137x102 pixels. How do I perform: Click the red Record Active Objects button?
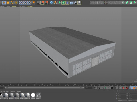[x=124, y=88]
